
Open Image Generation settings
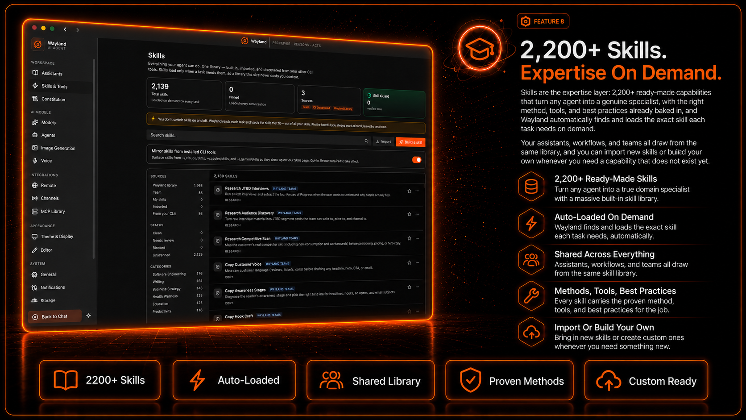point(54,148)
